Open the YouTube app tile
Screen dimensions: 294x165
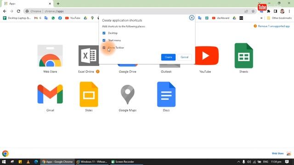[x=207, y=55]
